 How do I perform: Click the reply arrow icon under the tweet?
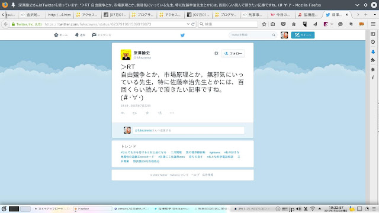[123, 113]
